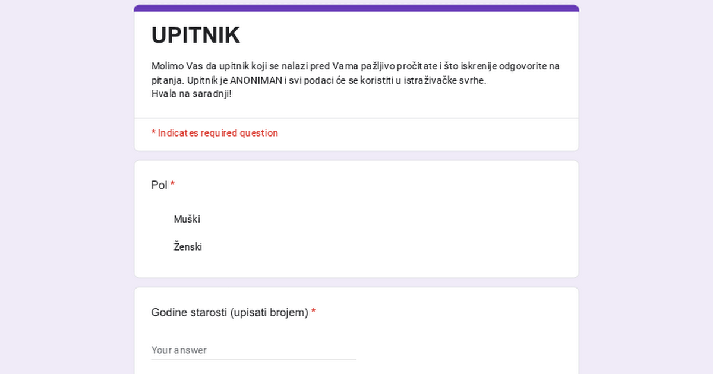
Task: Click the "Indicates required question" notice
Action: pyautogui.click(x=217, y=133)
